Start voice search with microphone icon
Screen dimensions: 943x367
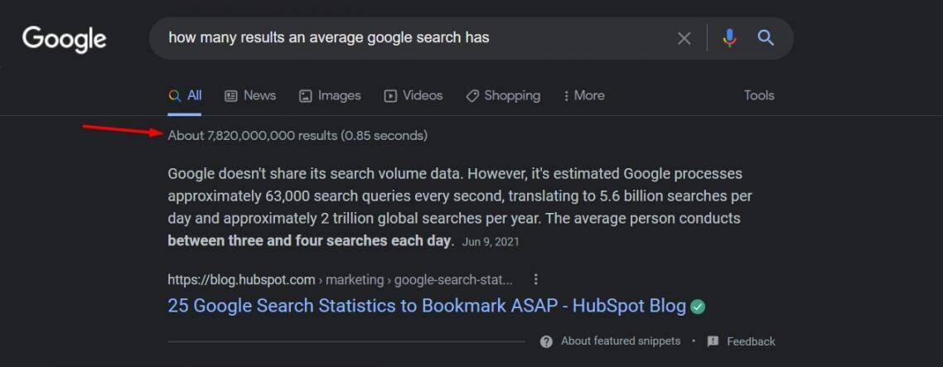click(729, 38)
